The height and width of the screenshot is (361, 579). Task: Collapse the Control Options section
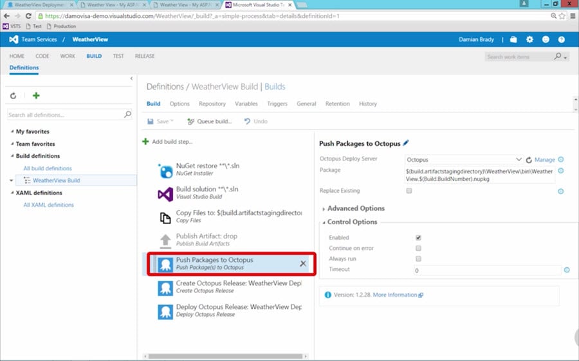(324, 222)
